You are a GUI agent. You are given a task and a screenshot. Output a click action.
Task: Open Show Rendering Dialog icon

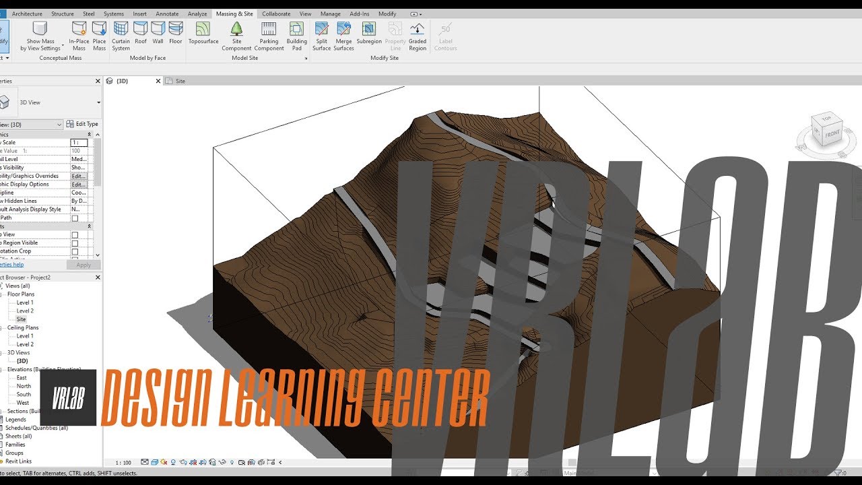tap(183, 462)
